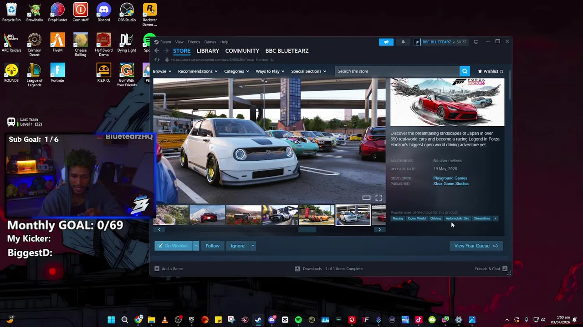This screenshot has height=327, width=583.
Task: Switch to the LIBRARY tab
Action: pyautogui.click(x=208, y=51)
